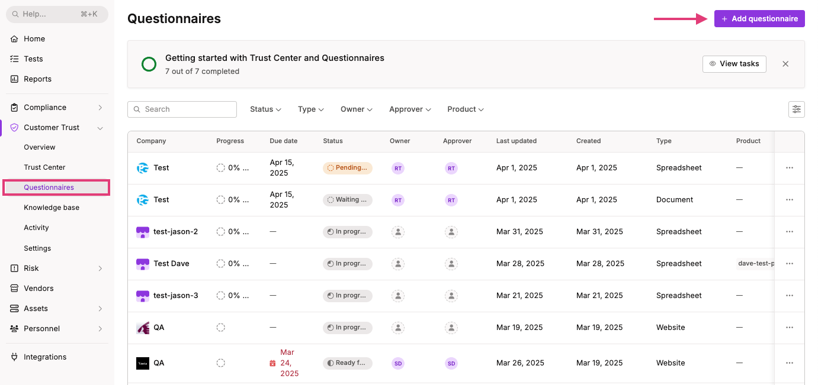Open the Product filter dropdown
Image resolution: width=818 pixels, height=385 pixels.
click(x=466, y=109)
